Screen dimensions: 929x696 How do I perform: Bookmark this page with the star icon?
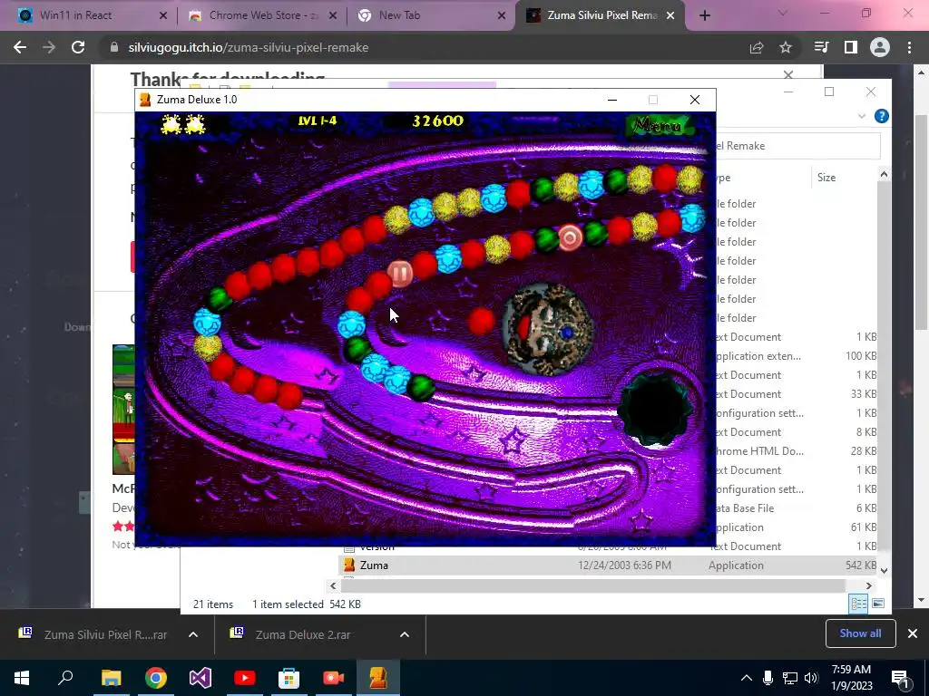click(786, 47)
